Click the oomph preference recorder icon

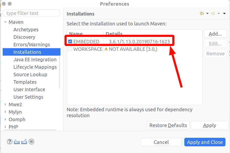click(x=31, y=142)
